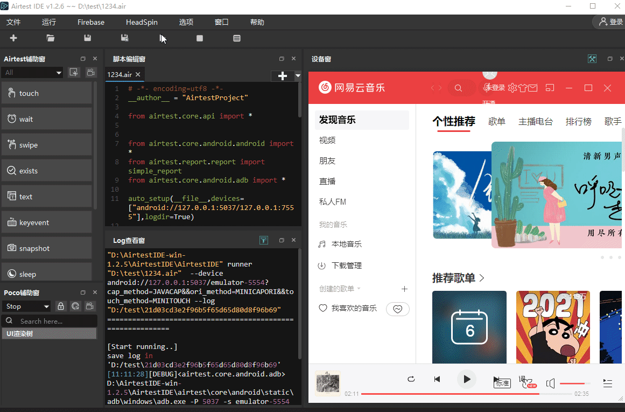This screenshot has width=625, height=412.
Task: Insert a text command
Action: click(x=47, y=197)
